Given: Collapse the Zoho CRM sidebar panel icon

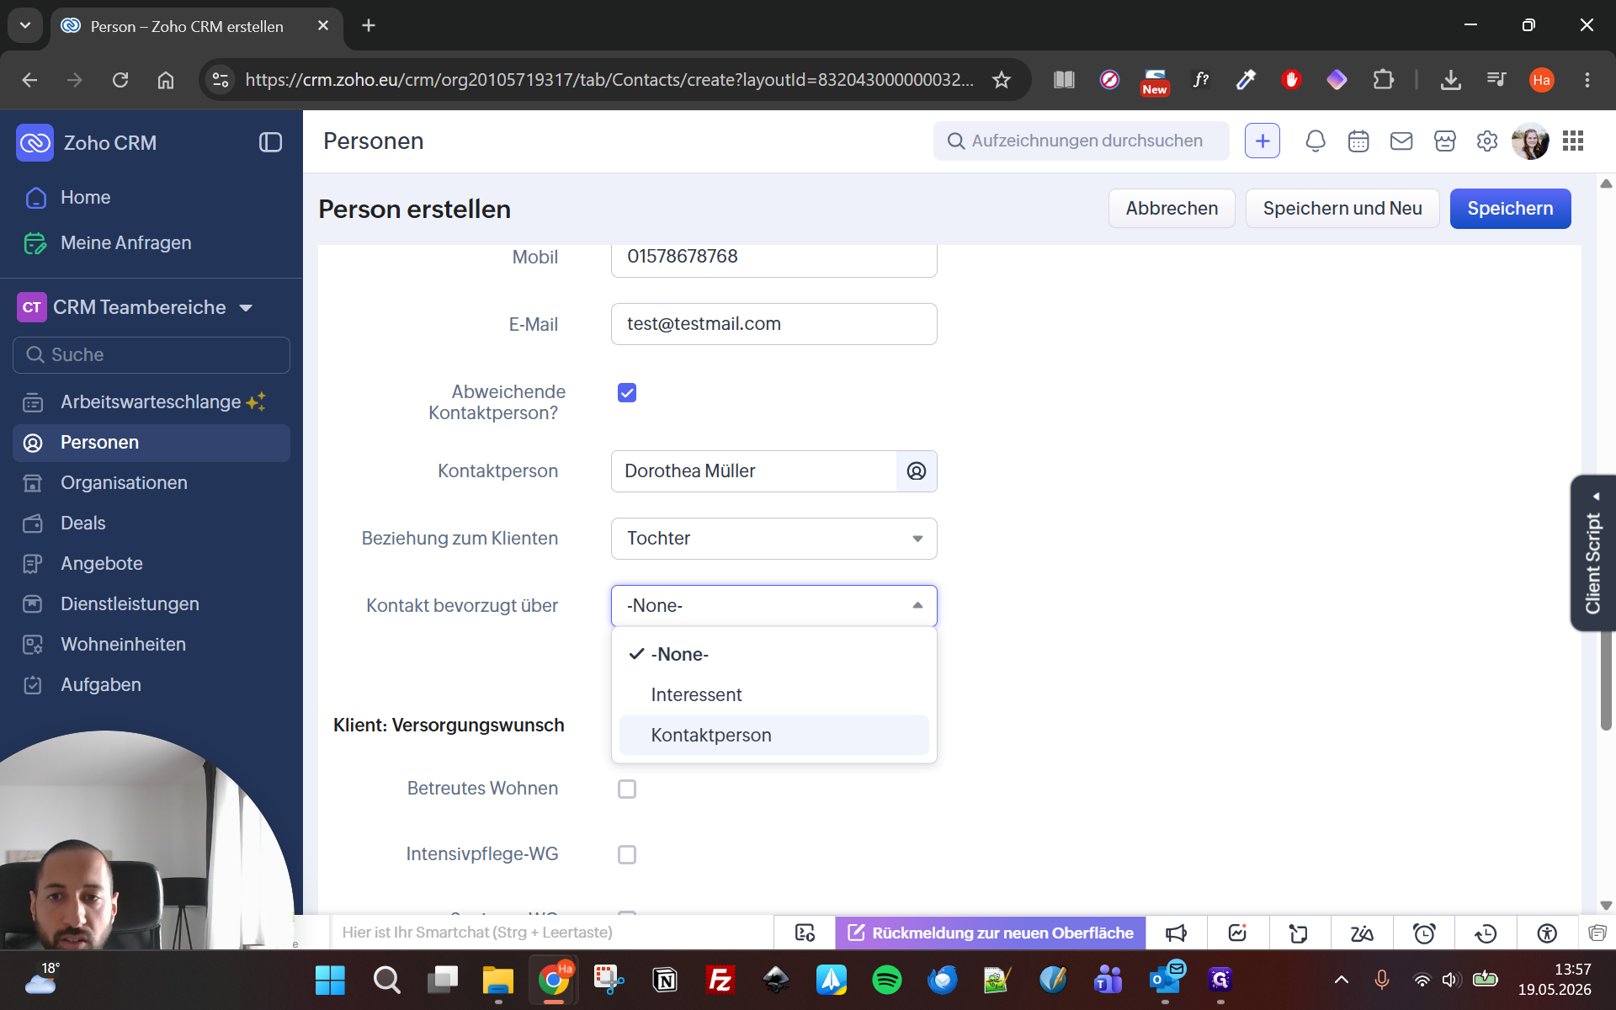Looking at the screenshot, I should 270,142.
